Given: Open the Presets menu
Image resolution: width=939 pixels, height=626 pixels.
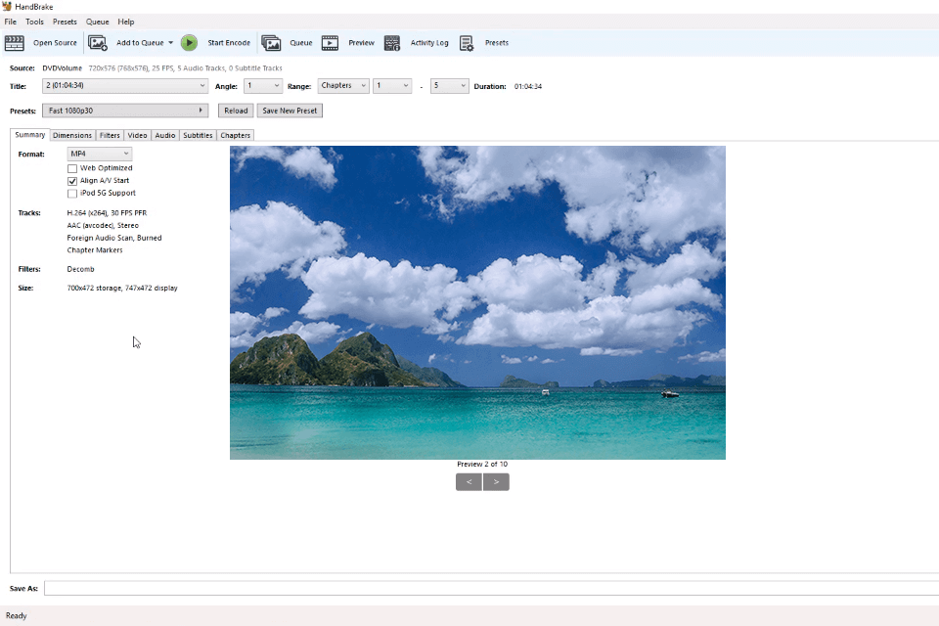Looking at the screenshot, I should [65, 22].
